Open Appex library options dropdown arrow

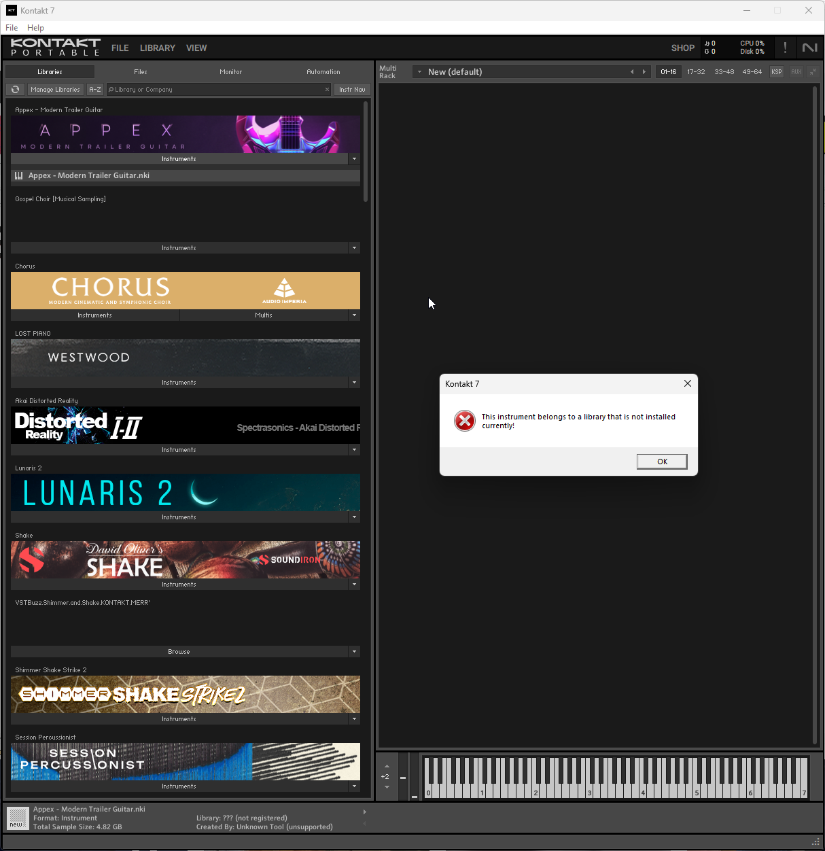pyautogui.click(x=354, y=158)
